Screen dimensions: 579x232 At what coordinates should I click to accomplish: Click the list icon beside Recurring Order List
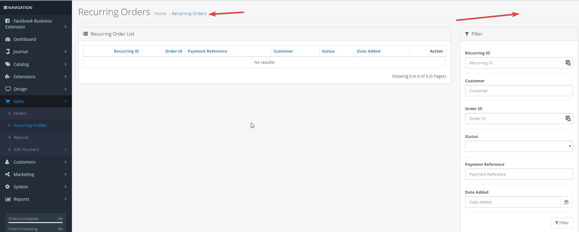tap(85, 34)
